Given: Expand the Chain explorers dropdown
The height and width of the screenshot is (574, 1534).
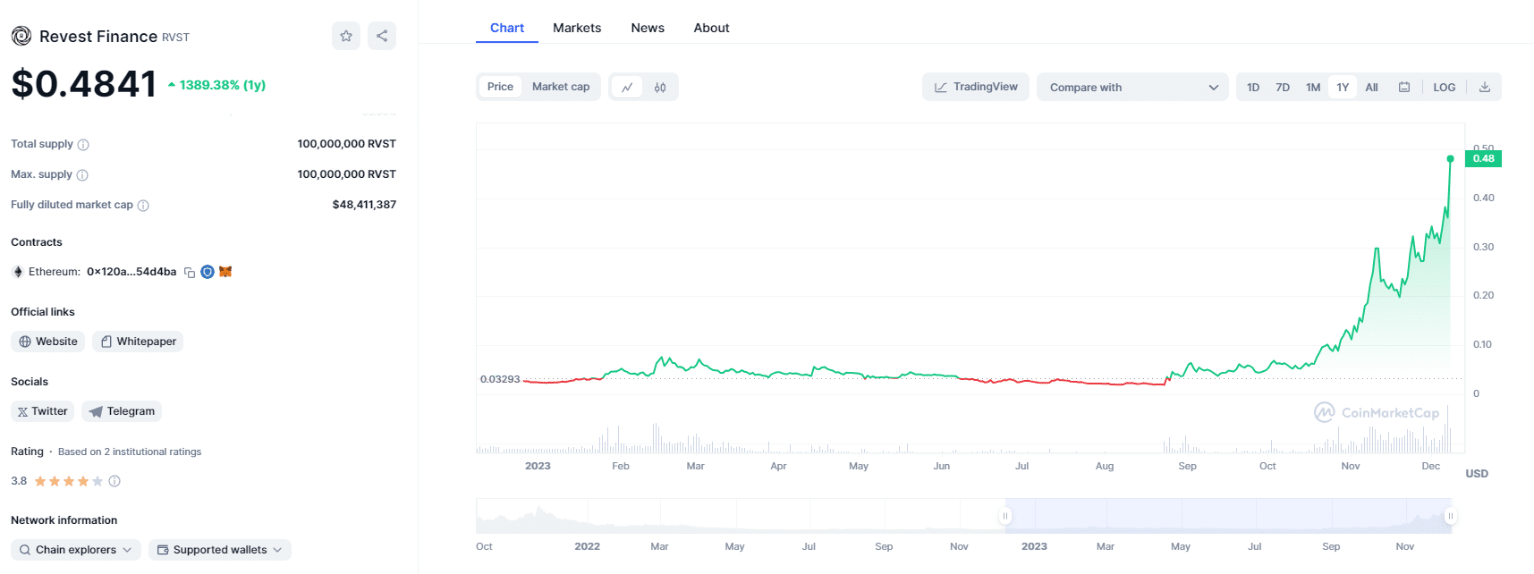Looking at the screenshot, I should pos(76,550).
